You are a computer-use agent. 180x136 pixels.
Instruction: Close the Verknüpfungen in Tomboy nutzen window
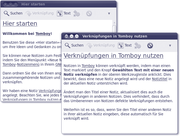[x=66, y=36]
